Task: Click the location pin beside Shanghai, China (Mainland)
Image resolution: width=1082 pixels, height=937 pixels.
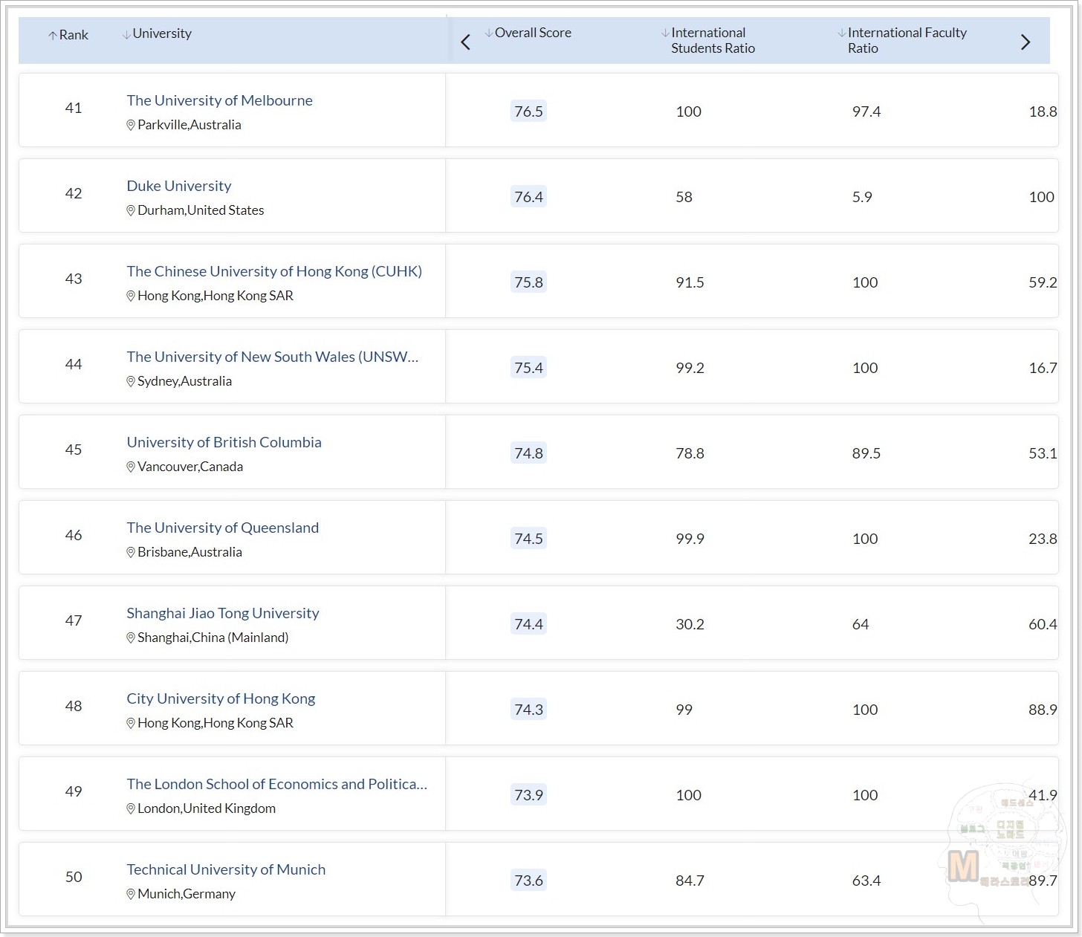Action: 131,638
